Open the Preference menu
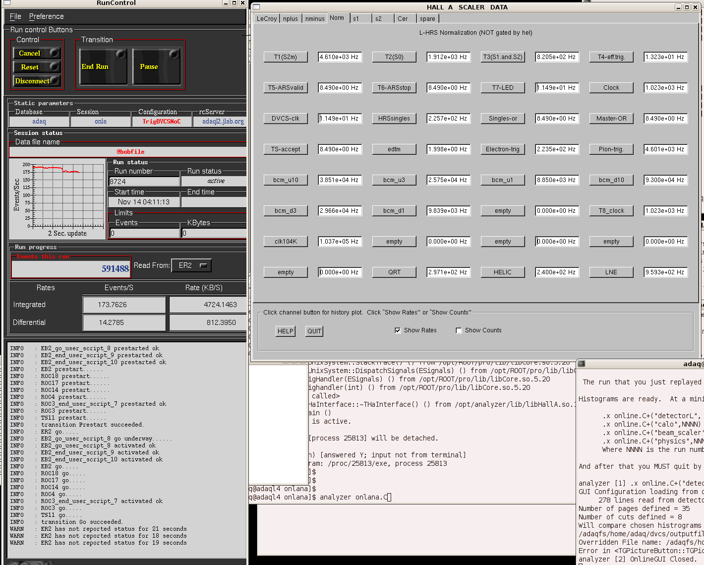The height and width of the screenshot is (565, 704). pyautogui.click(x=46, y=16)
